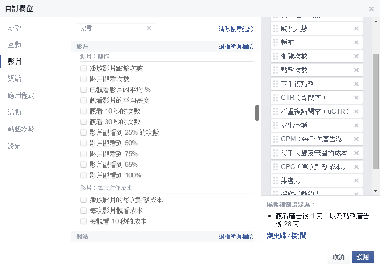
Task: Click the 清除搜尋紀錄 link
Action: [236, 29]
